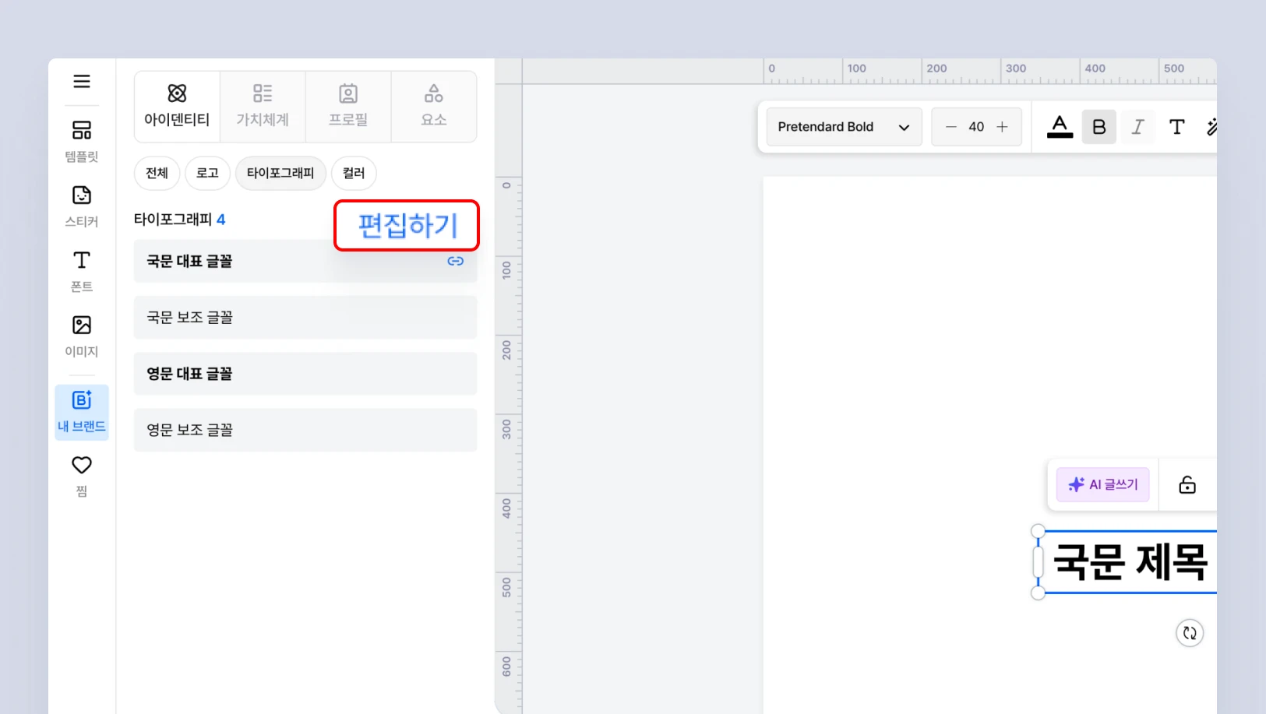Open the text color picker

click(1060, 127)
